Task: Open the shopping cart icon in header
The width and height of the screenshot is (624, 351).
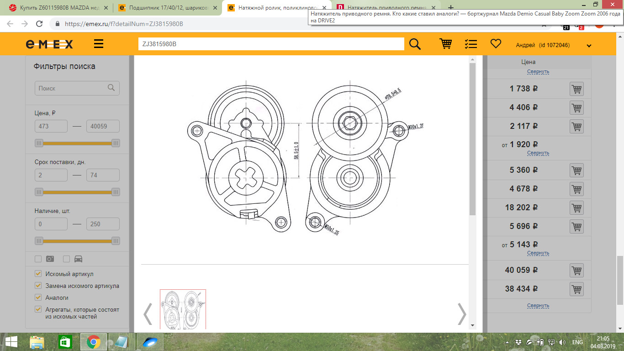Action: (445, 44)
